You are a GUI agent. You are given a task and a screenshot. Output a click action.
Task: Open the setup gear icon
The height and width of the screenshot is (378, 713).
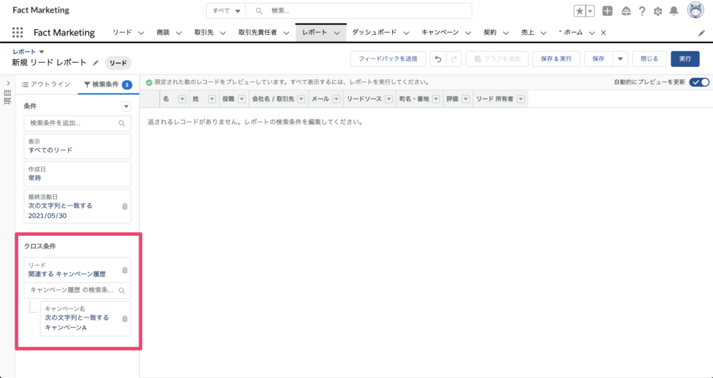(658, 11)
